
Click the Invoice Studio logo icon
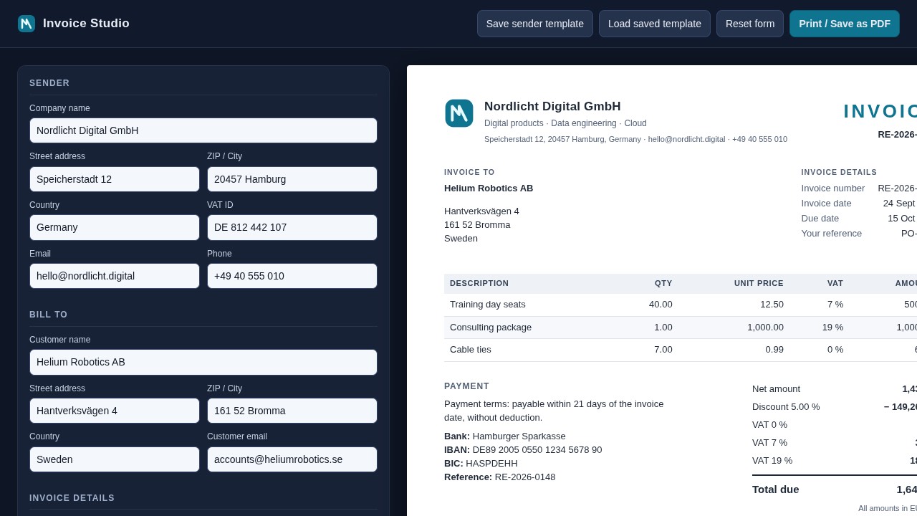(27, 24)
